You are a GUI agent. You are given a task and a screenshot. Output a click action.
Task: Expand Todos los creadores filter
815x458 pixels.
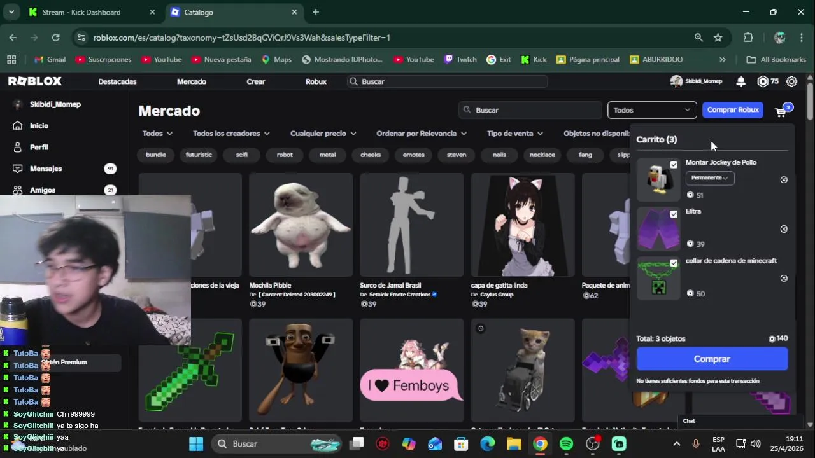coord(231,134)
